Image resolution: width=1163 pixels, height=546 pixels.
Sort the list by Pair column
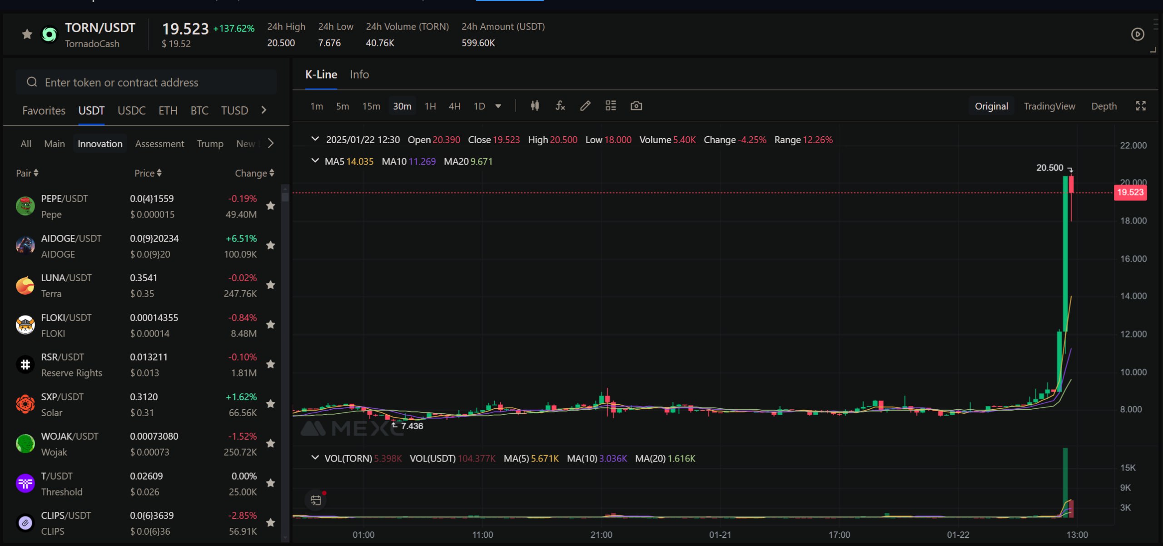(27, 173)
